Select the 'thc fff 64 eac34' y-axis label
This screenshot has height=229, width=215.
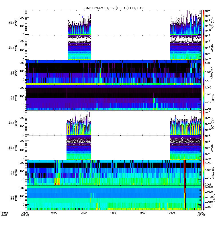pyautogui.click(x=13, y=123)
